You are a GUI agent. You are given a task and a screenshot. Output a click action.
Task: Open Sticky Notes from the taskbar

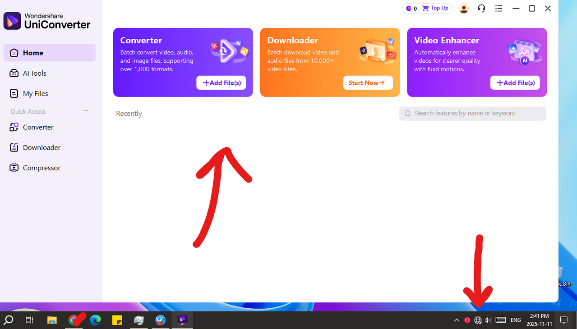pos(117,320)
